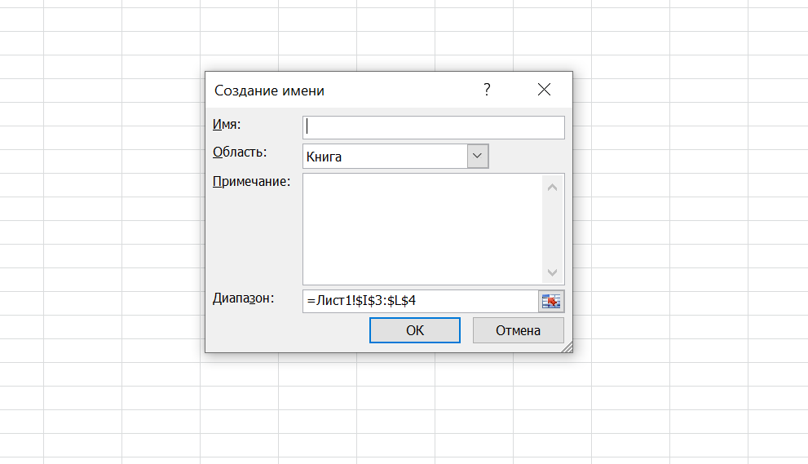The image size is (808, 464).
Task: Click inside the Примечание comment box
Action: tap(422, 229)
